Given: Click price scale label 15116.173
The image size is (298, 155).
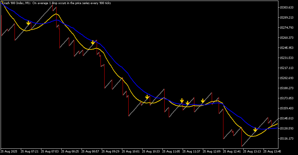Looking at the screenshot, I should point(287,138).
